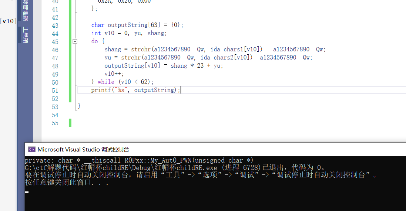Image resolution: width=406 pixels, height=211 pixels.
Task: Click line number 43 in the gutter
Action: (55, 25)
